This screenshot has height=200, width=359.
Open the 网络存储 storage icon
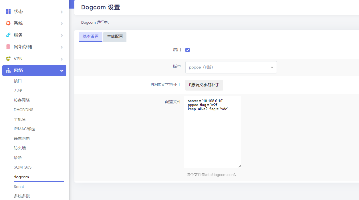(x=8, y=47)
